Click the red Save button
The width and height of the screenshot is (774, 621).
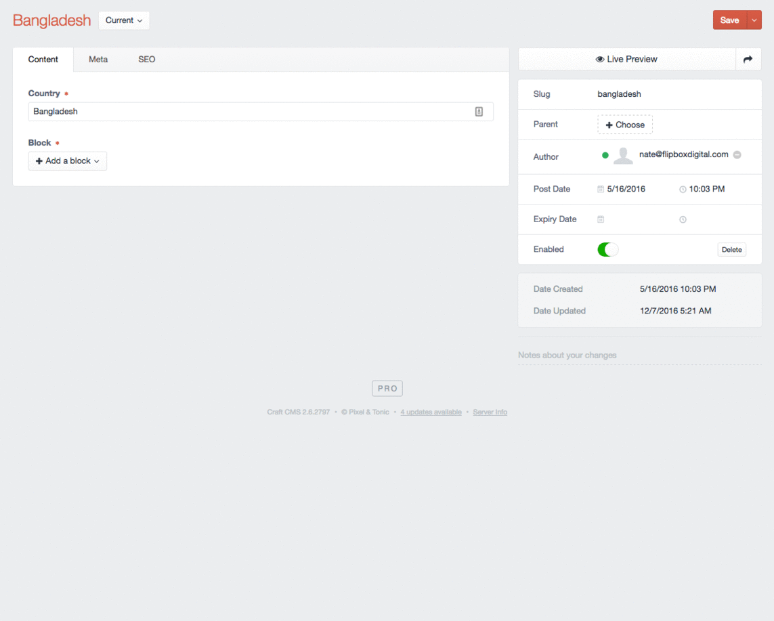pos(729,20)
